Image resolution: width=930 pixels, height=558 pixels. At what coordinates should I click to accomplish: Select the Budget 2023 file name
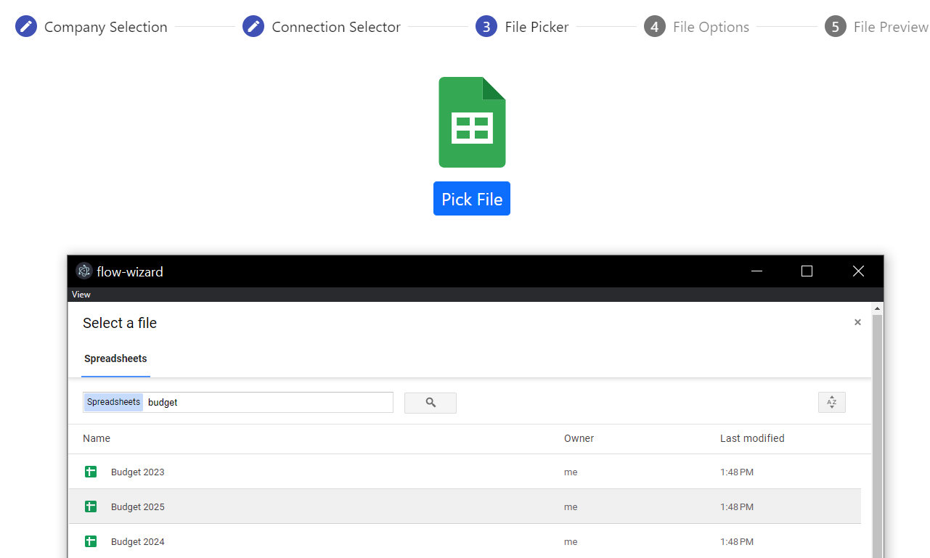(x=138, y=472)
